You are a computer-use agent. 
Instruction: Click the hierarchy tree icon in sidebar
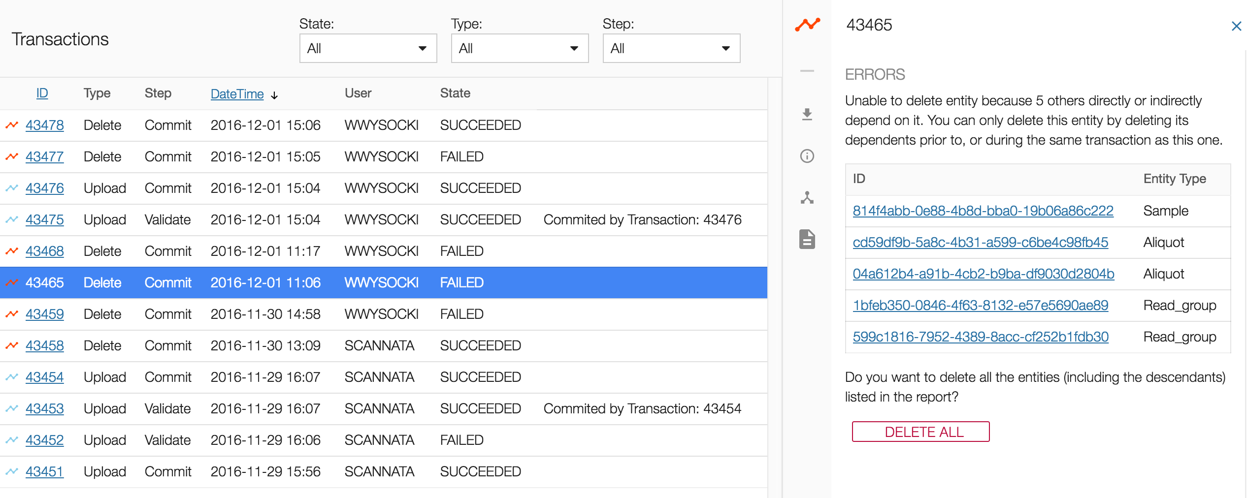(x=807, y=198)
